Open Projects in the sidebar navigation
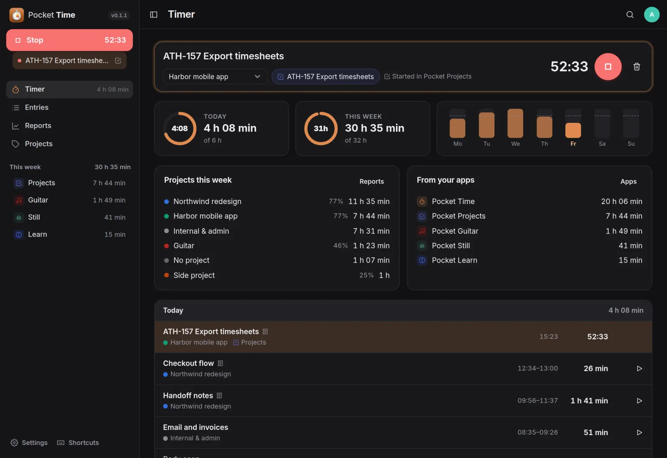The width and height of the screenshot is (667, 458). 70,144
